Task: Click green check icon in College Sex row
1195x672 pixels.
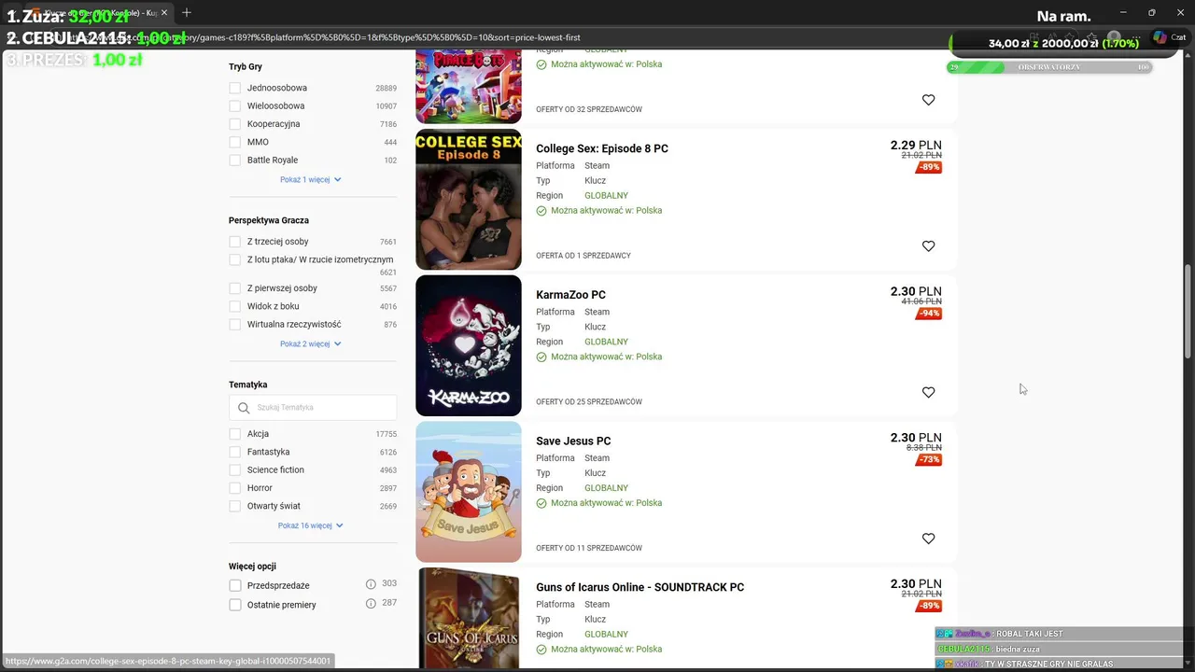Action: click(541, 211)
